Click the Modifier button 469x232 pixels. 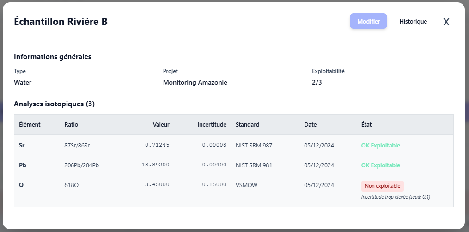pos(368,21)
